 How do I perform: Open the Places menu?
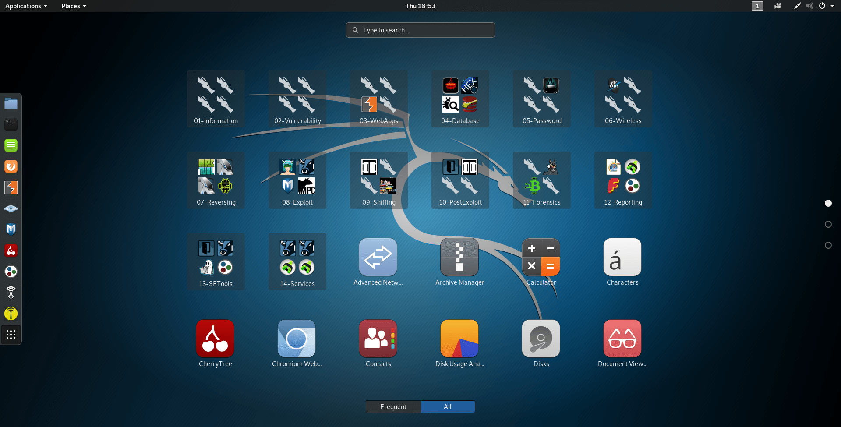74,6
